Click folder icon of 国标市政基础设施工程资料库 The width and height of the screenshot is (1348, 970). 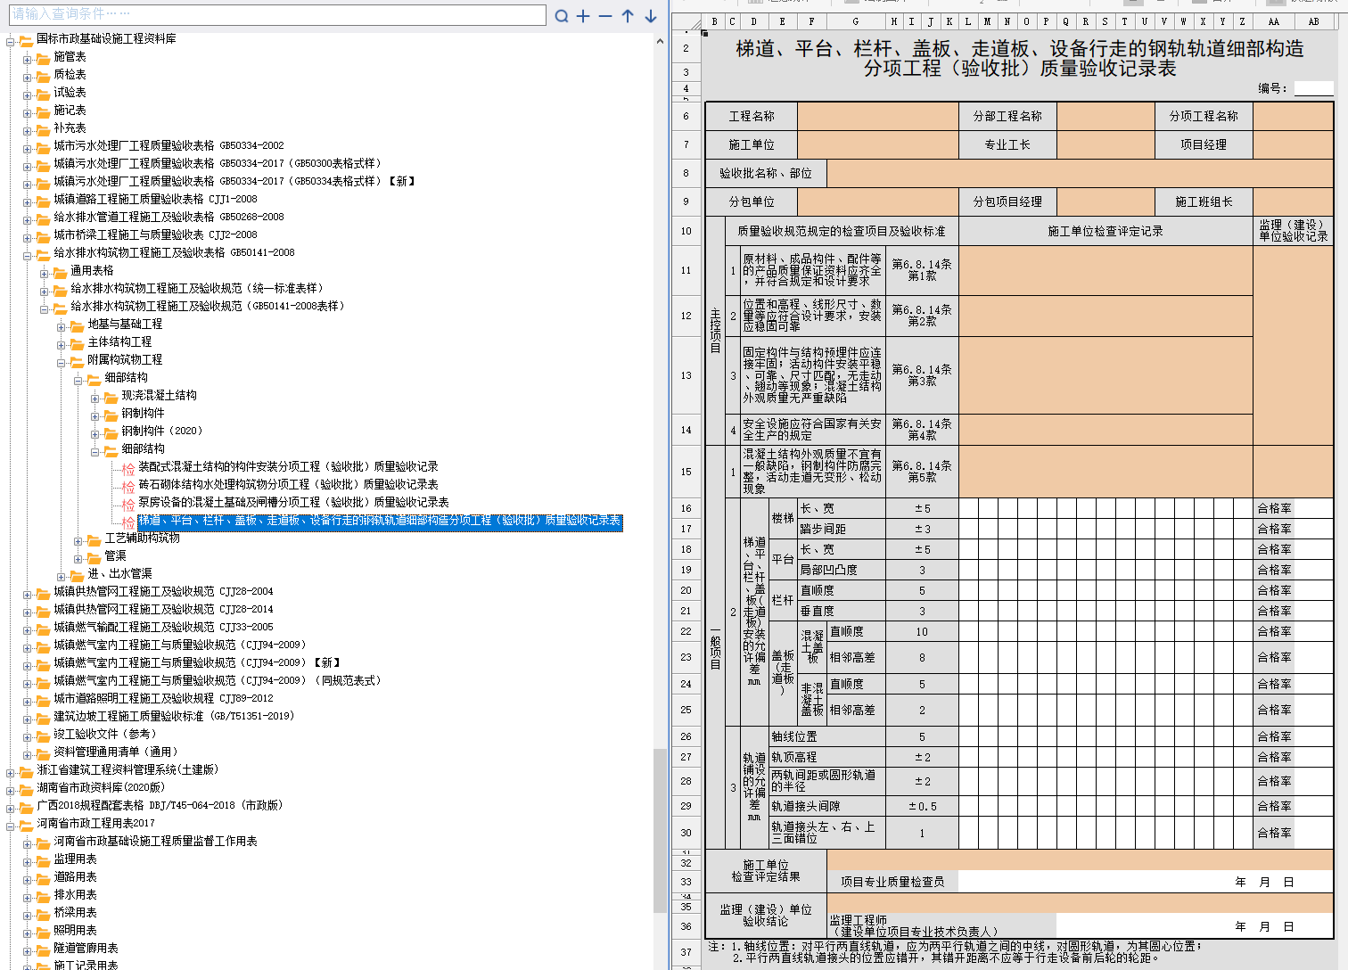tap(26, 39)
